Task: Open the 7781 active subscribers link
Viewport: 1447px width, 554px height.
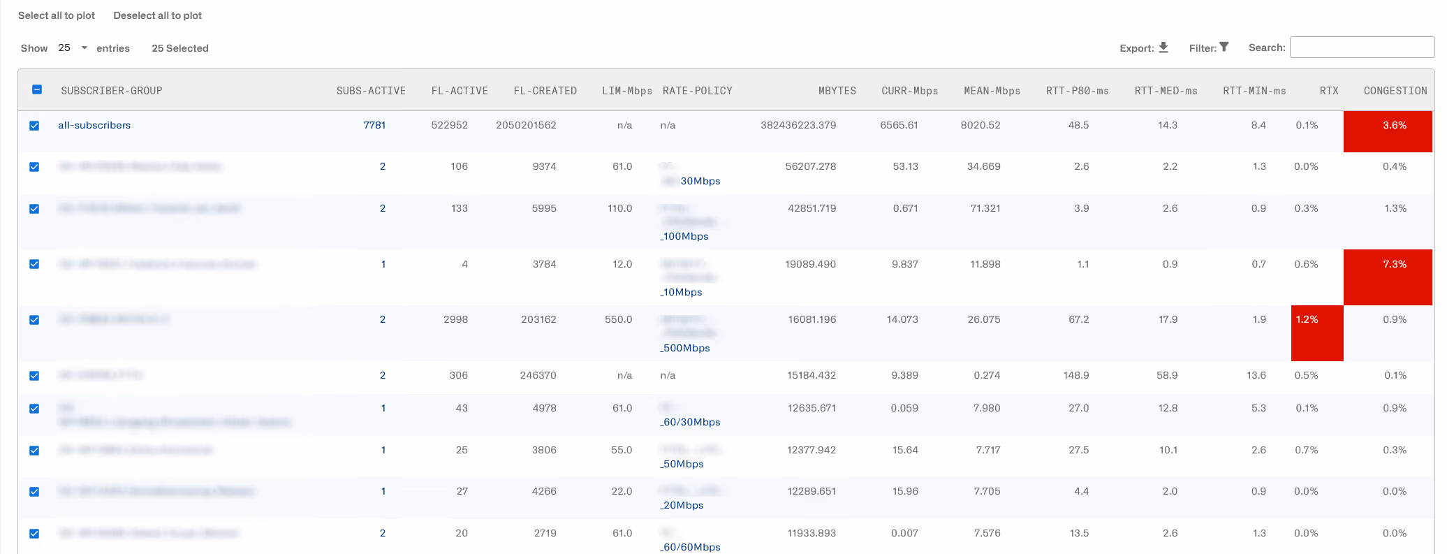Action: point(374,125)
